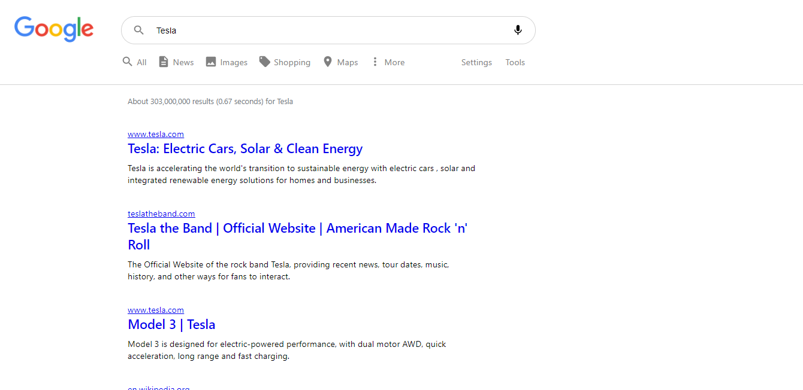803x390 pixels.
Task: Click the Shopping tag icon
Action: click(x=265, y=62)
